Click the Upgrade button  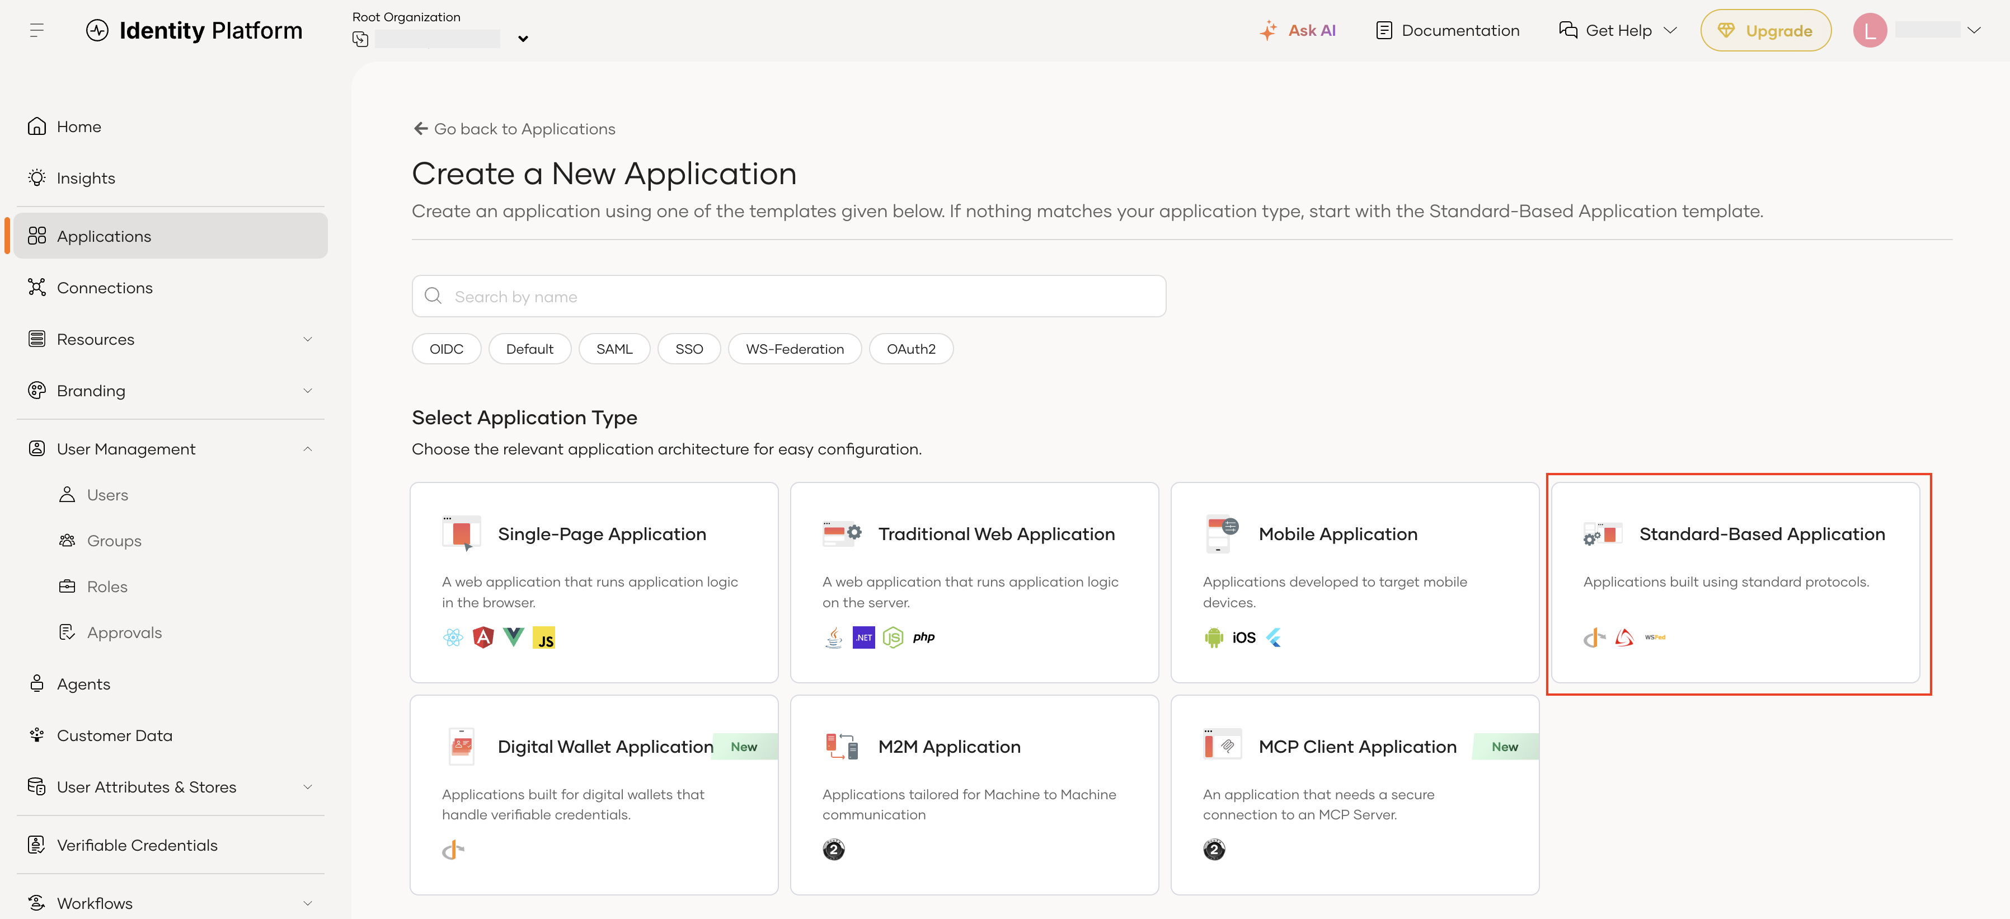[1765, 30]
